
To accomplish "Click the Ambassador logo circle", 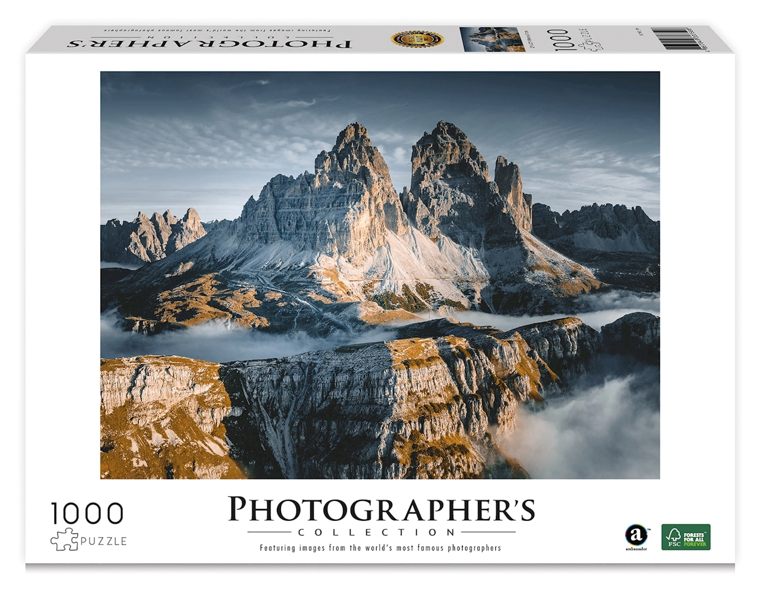I will [636, 535].
